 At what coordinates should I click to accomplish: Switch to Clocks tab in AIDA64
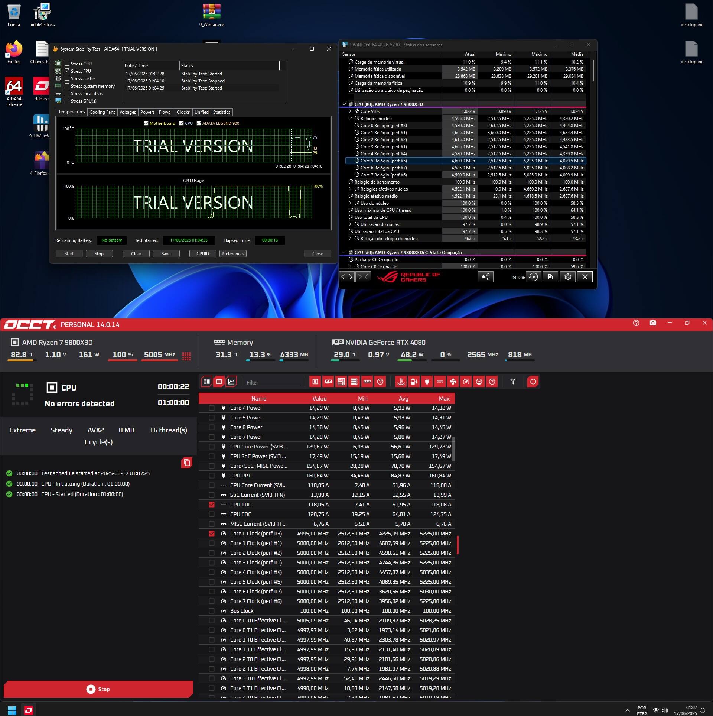(x=183, y=112)
